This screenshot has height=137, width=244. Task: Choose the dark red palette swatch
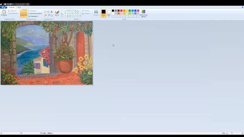(x=119, y=11)
